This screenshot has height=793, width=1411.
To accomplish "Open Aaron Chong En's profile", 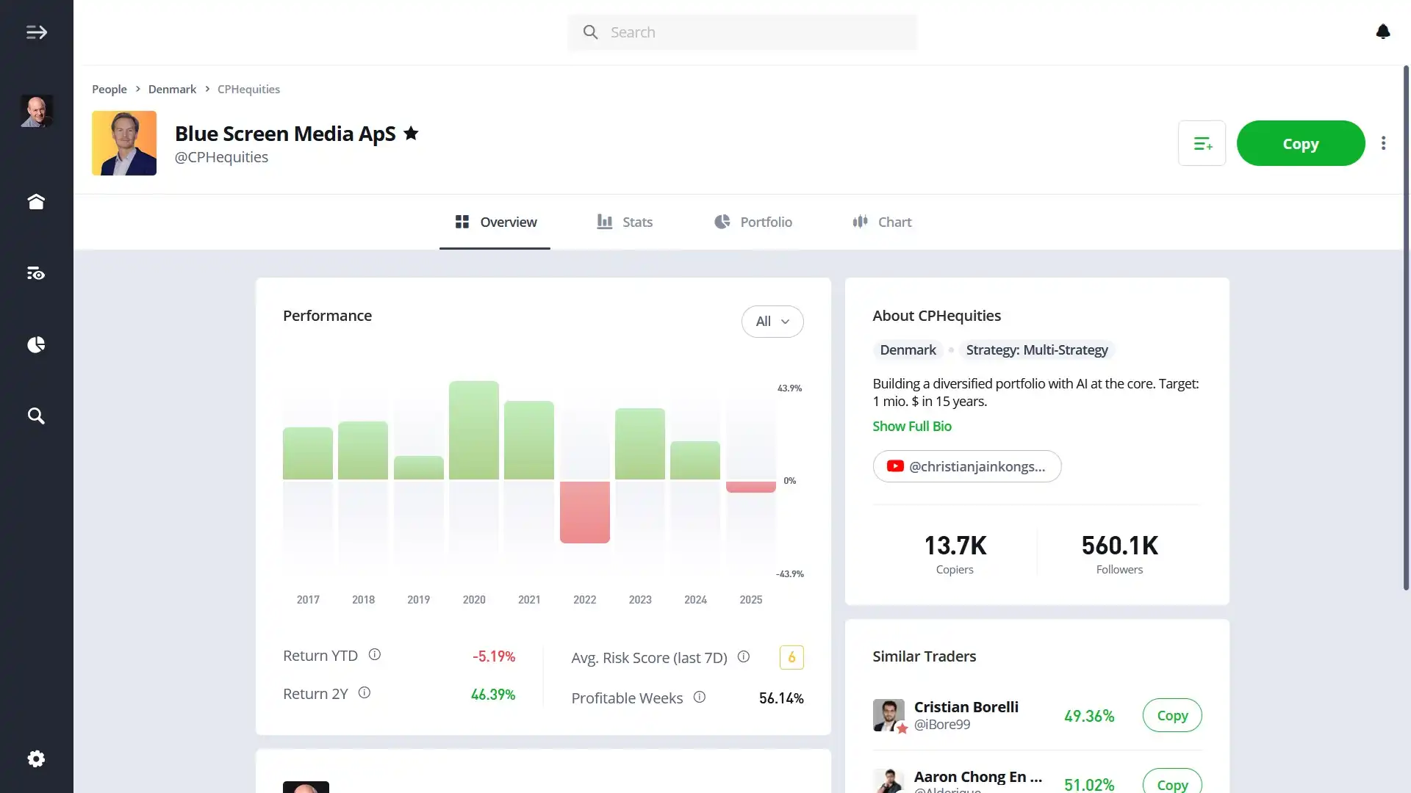I will click(977, 777).
